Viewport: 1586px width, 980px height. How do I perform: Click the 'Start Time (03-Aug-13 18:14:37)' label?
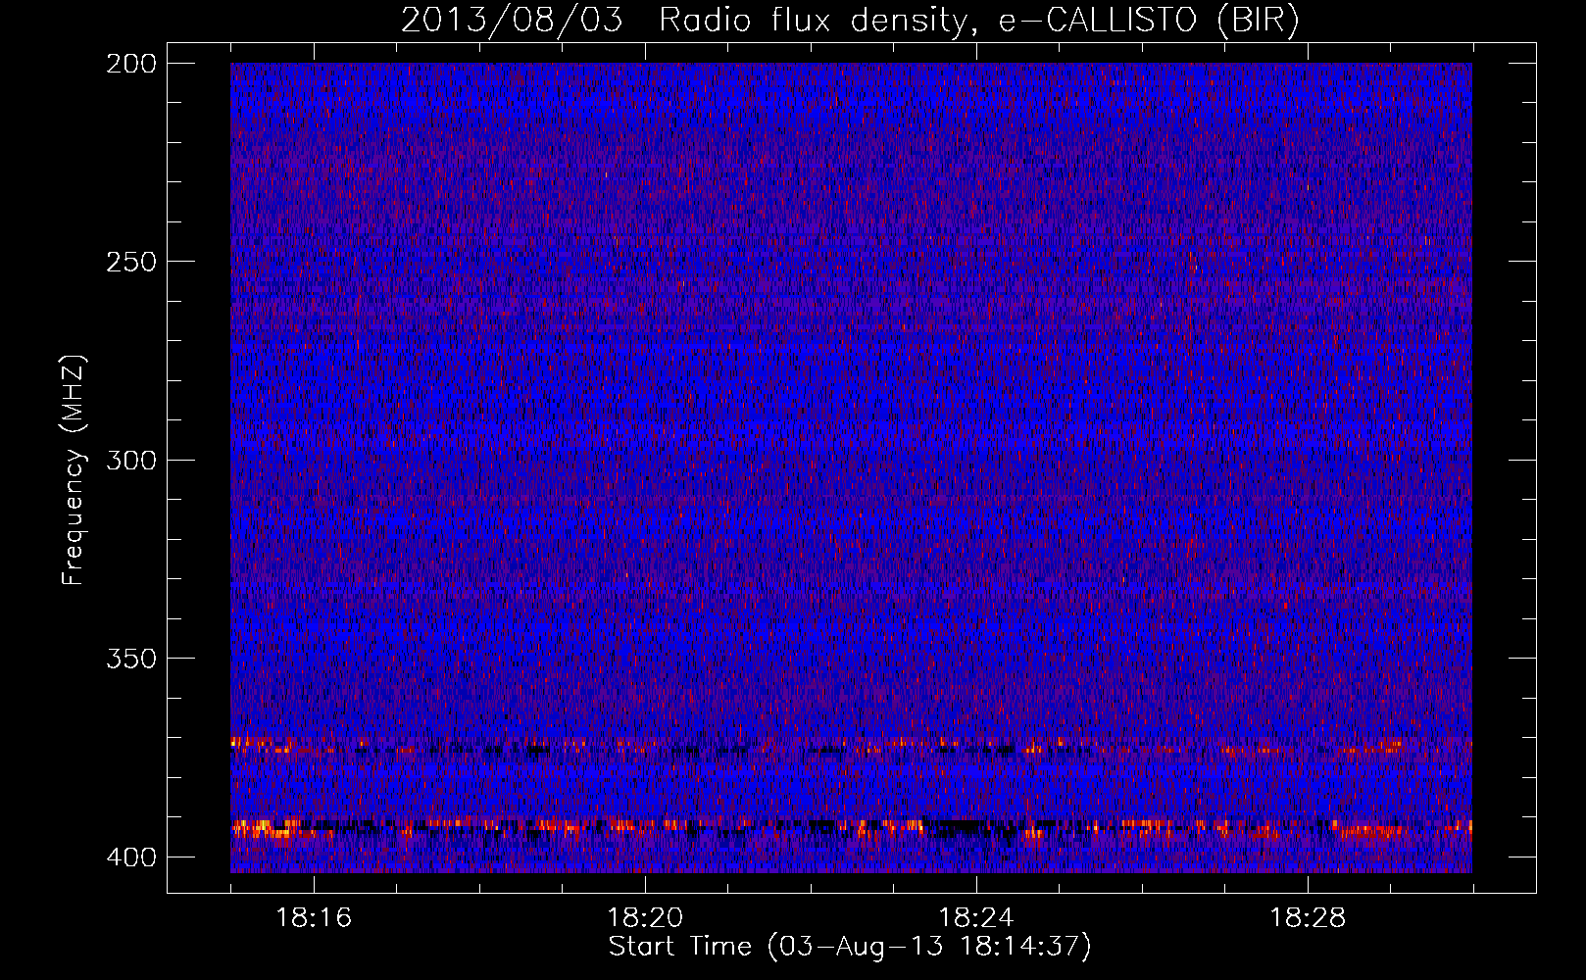[x=850, y=946]
